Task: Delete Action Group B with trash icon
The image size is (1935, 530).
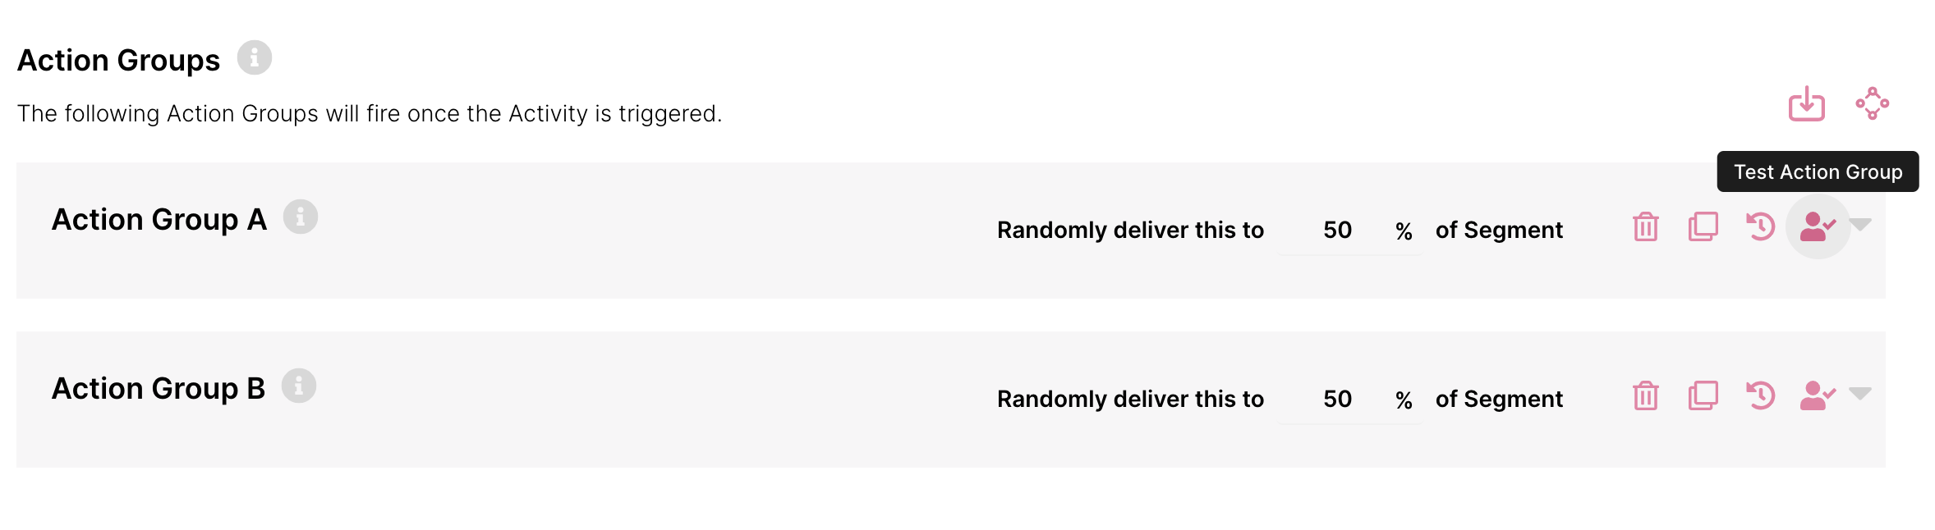Action: click(x=1645, y=395)
